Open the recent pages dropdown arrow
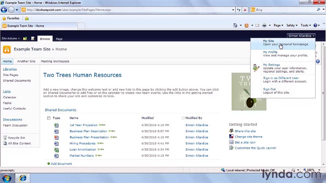 pyautogui.click(x=17, y=10)
